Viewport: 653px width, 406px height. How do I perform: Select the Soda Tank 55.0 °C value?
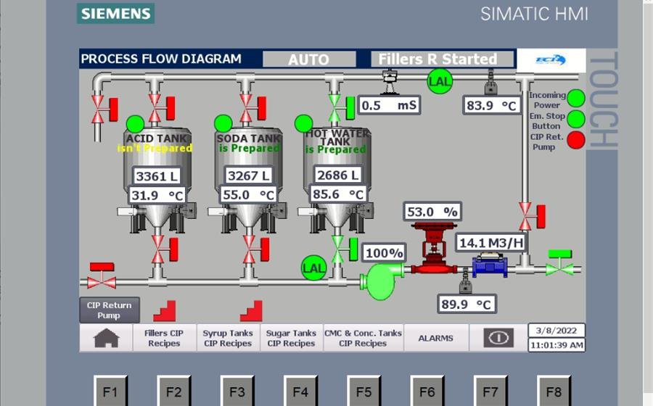249,195
